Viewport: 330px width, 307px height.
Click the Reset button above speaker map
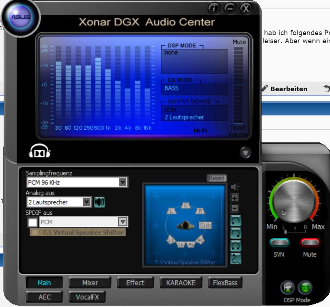(x=216, y=178)
